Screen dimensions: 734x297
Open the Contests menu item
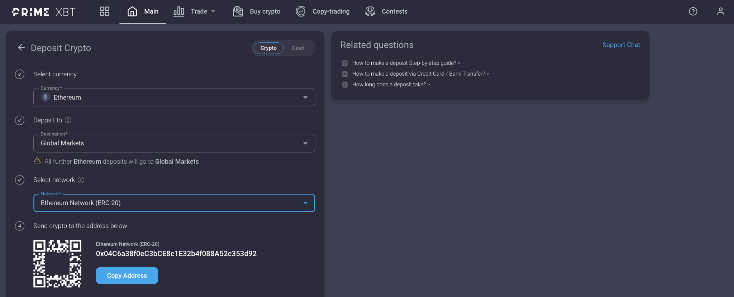pos(395,11)
